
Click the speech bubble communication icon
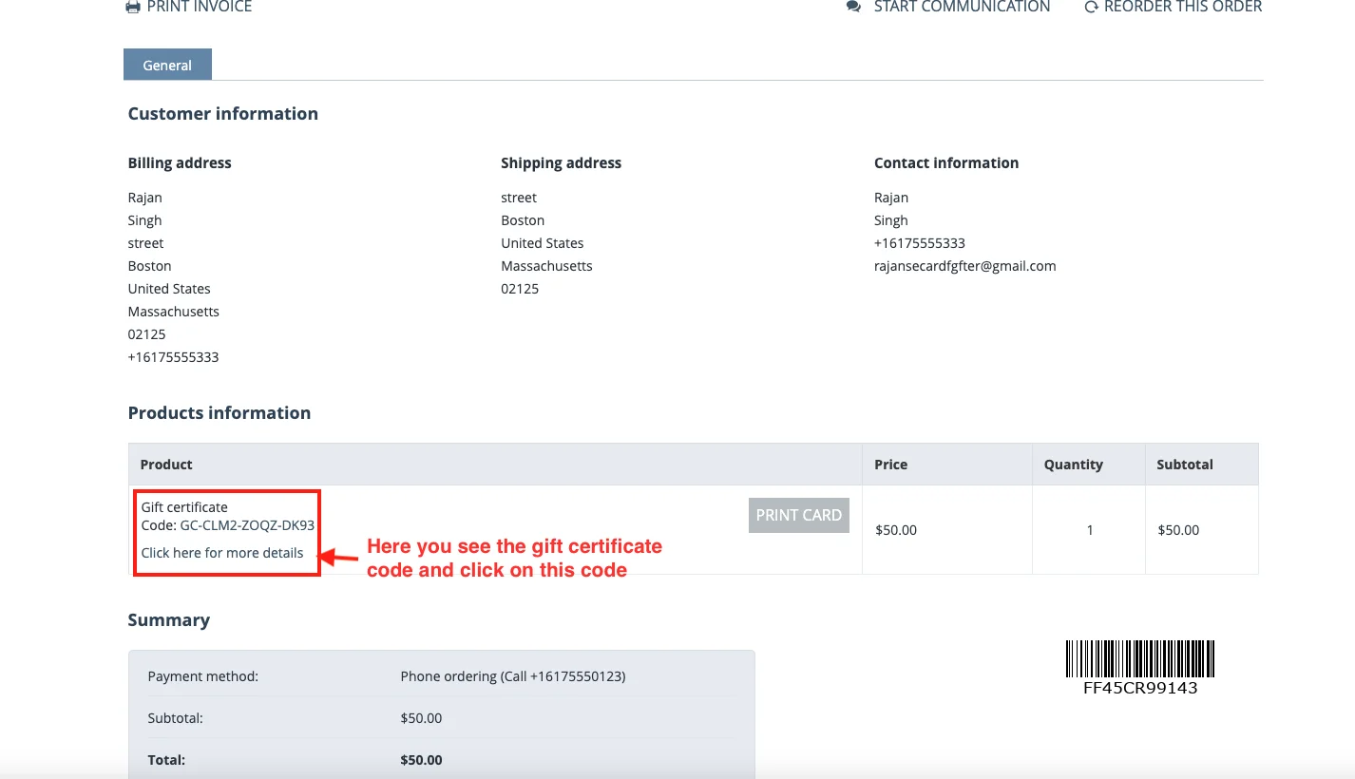click(x=853, y=8)
